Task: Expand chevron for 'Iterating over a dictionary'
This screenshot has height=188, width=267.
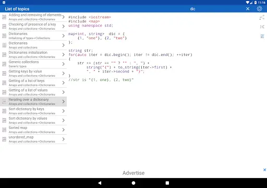Action: (64, 101)
